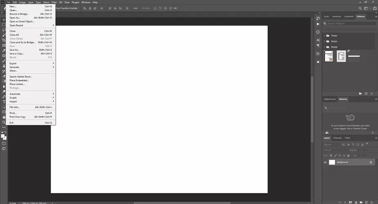This screenshot has height=204, width=378.
Task: Open the Automate submenu
Action: [31, 94]
